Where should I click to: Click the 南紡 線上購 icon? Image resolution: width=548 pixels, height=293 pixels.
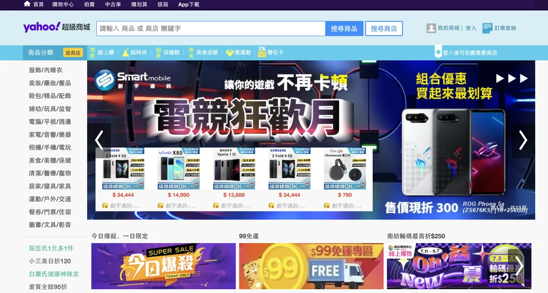coord(93,53)
